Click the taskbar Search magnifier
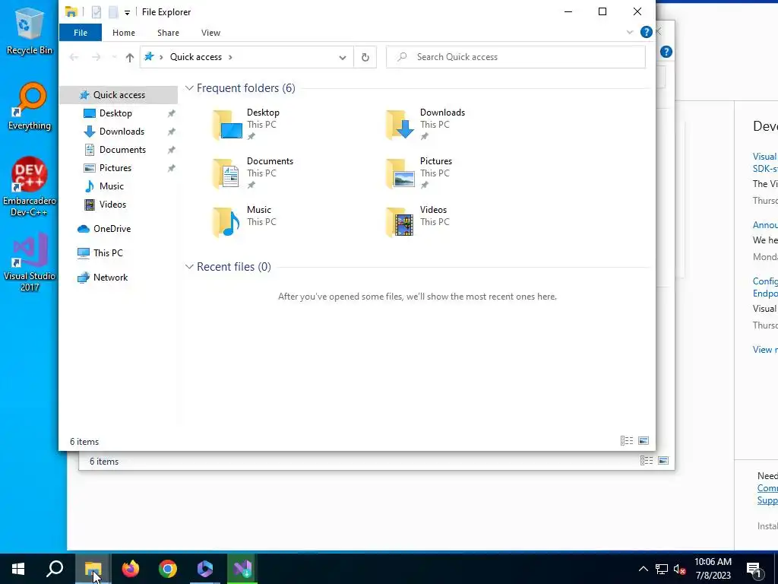The image size is (778, 584). click(55, 569)
